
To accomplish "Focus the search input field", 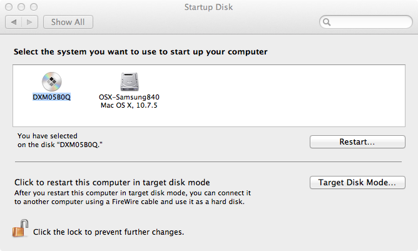I will tap(369, 23).
